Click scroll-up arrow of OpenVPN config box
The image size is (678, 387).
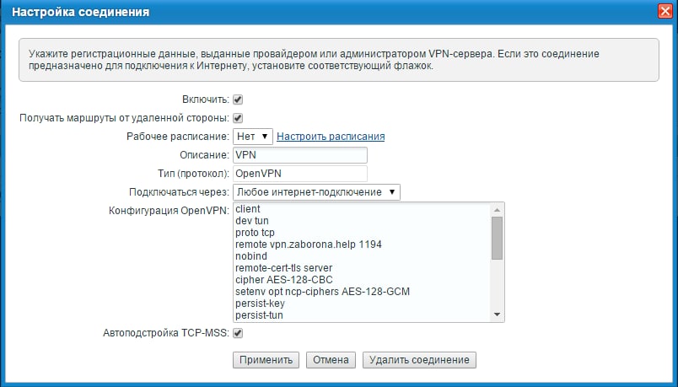(x=498, y=210)
